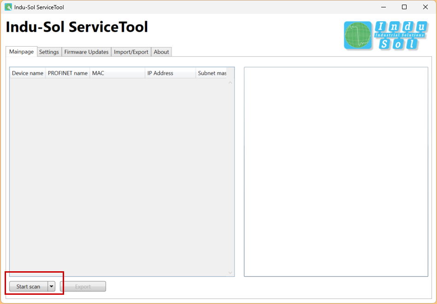Sort by PROFINET name column header
Screen dimensions: 437x304
[68, 73]
